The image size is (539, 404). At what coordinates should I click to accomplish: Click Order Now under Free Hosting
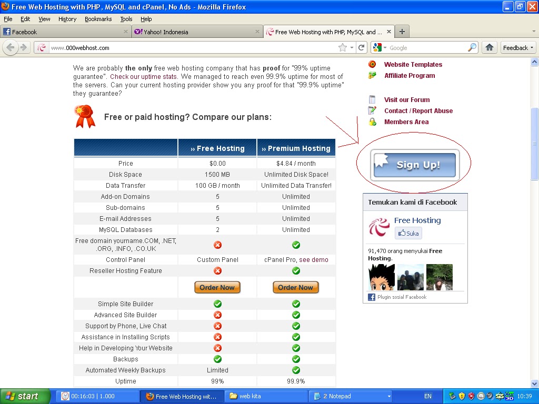(x=217, y=287)
